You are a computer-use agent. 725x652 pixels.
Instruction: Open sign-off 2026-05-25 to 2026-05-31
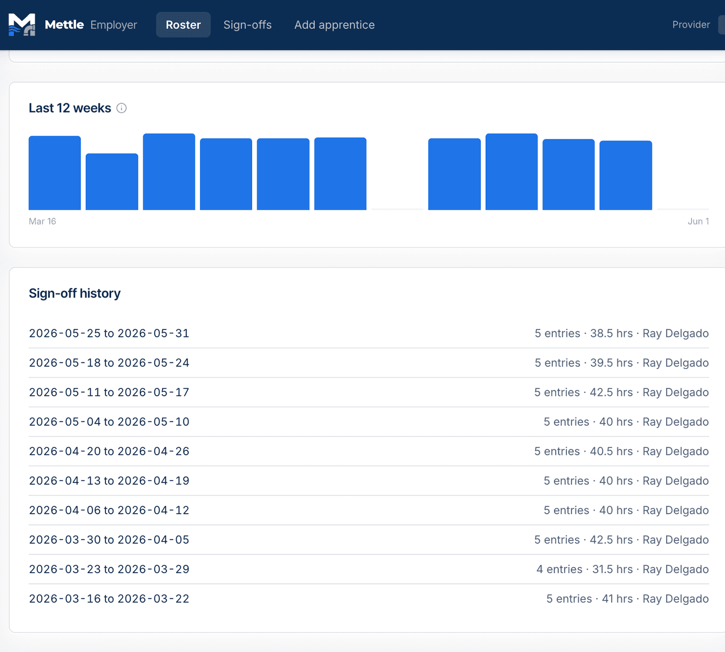369,333
